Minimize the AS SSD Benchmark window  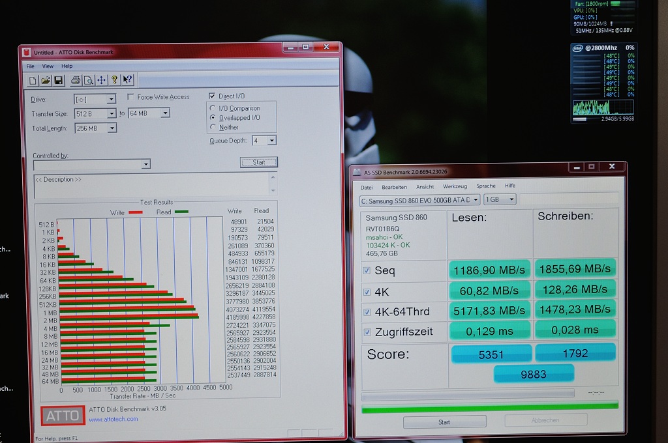[577, 167]
